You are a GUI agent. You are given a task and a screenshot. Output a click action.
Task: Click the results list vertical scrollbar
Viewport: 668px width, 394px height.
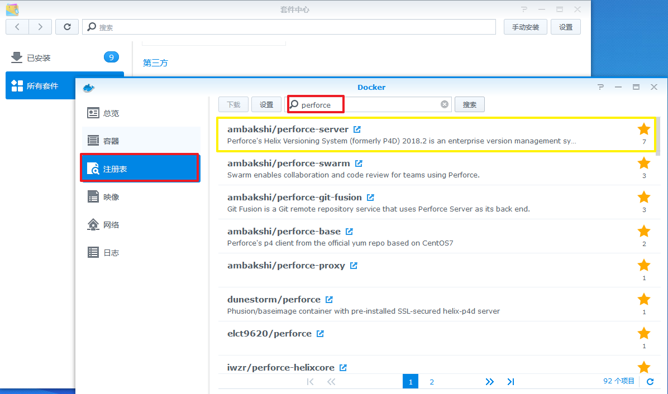pos(658,136)
